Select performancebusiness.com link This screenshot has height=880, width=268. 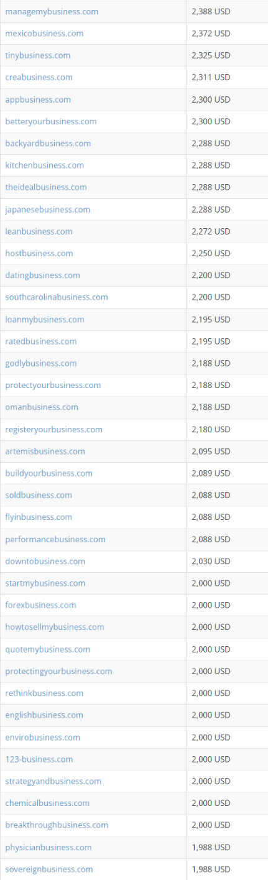point(55,539)
